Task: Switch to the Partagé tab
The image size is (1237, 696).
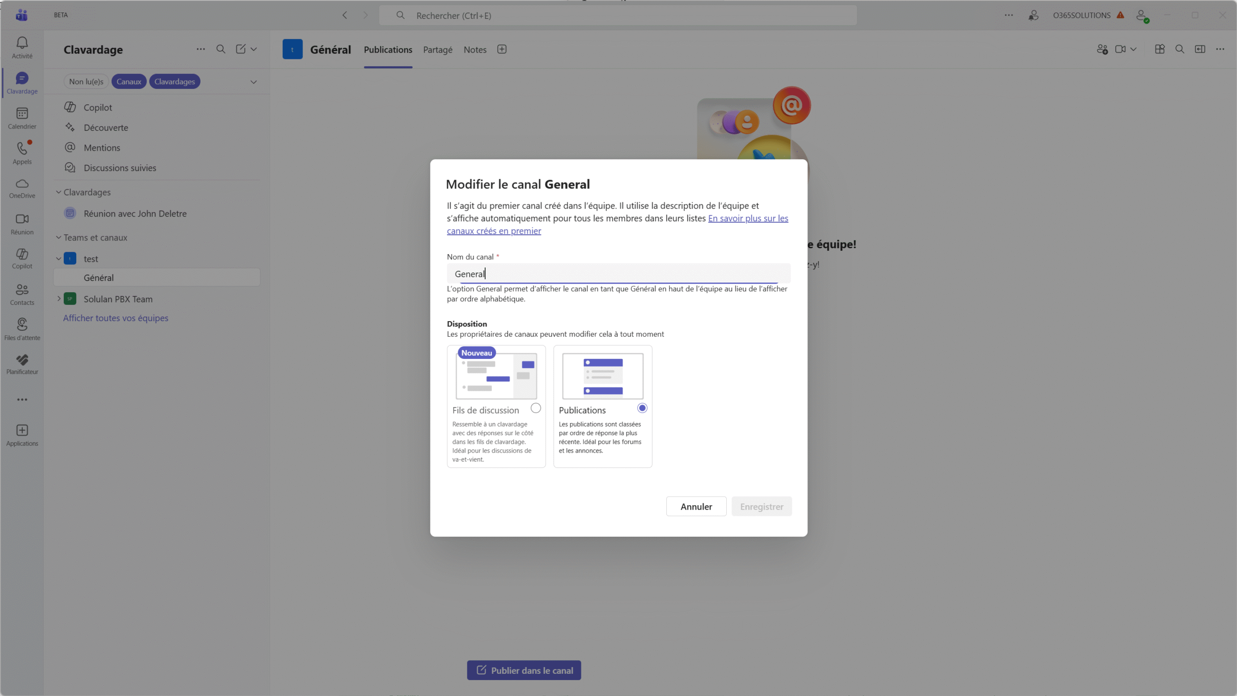Action: tap(437, 50)
